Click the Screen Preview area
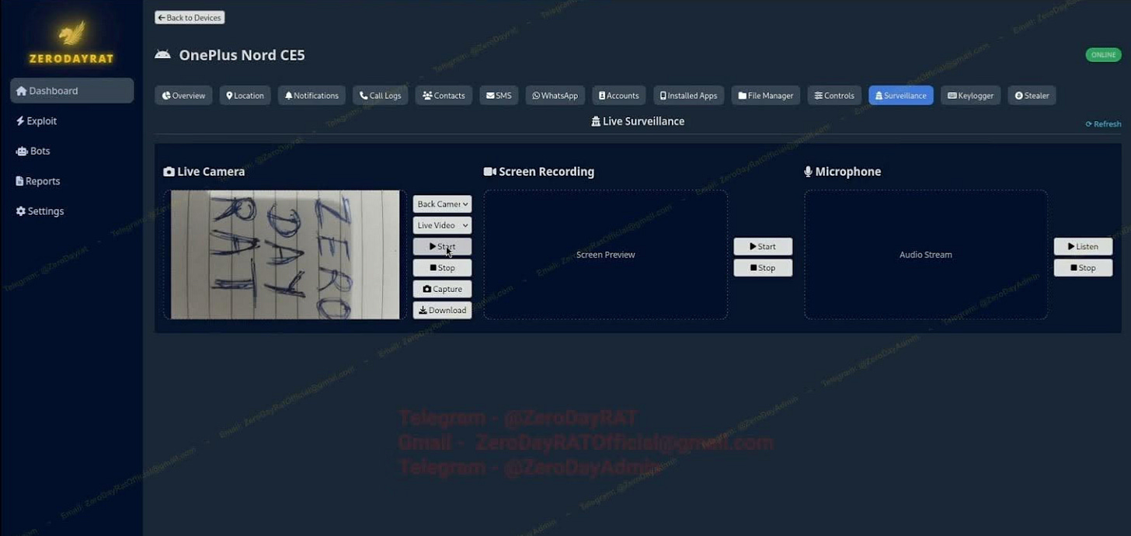The height and width of the screenshot is (536, 1131). pyautogui.click(x=606, y=255)
